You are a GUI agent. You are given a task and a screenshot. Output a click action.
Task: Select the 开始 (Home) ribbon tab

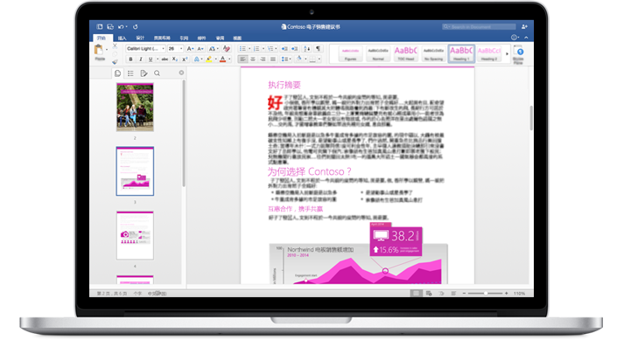click(x=102, y=38)
